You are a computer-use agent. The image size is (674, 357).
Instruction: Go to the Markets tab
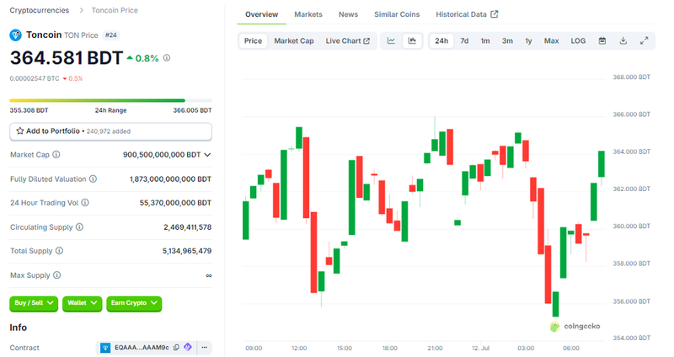click(308, 14)
